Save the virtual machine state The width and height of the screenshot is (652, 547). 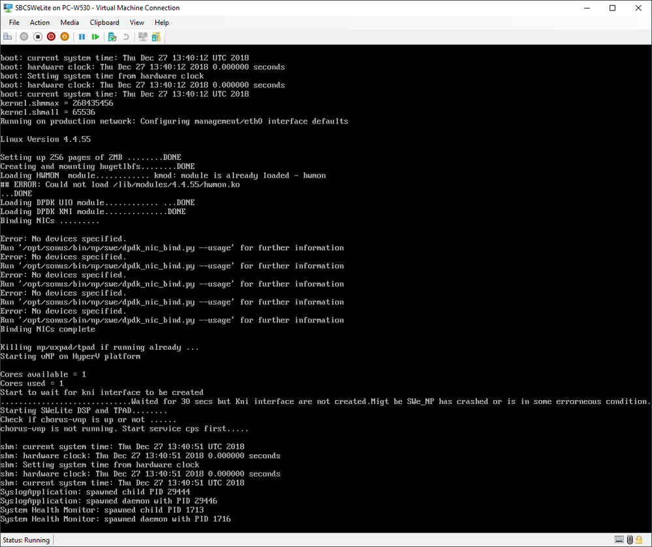(x=65, y=37)
